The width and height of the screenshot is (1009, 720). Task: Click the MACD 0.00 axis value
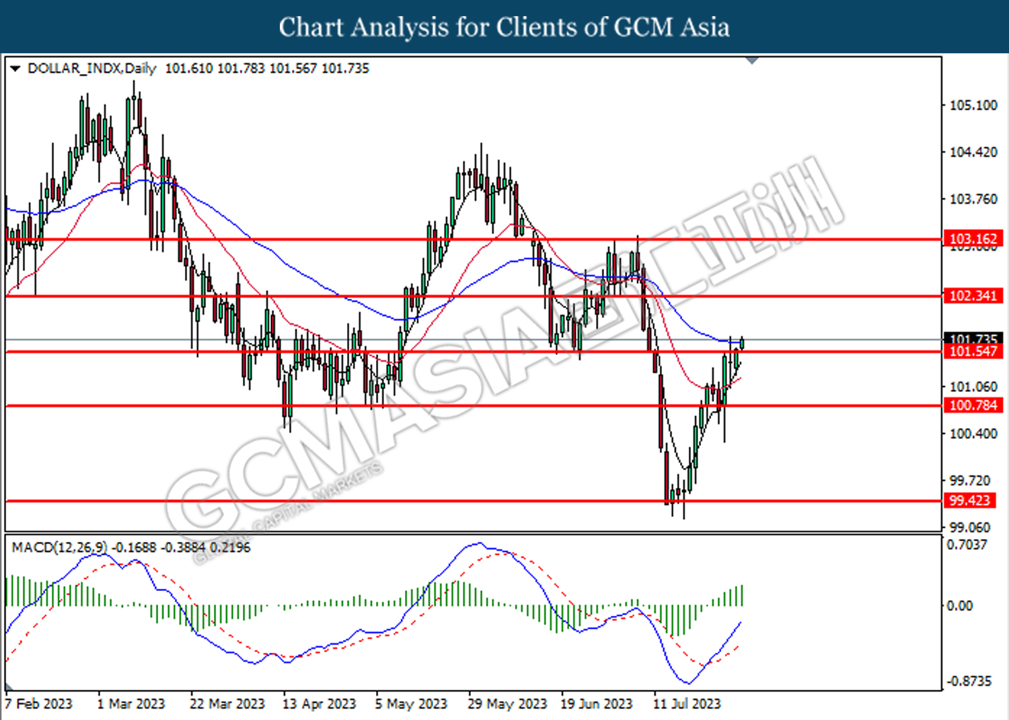tap(959, 606)
